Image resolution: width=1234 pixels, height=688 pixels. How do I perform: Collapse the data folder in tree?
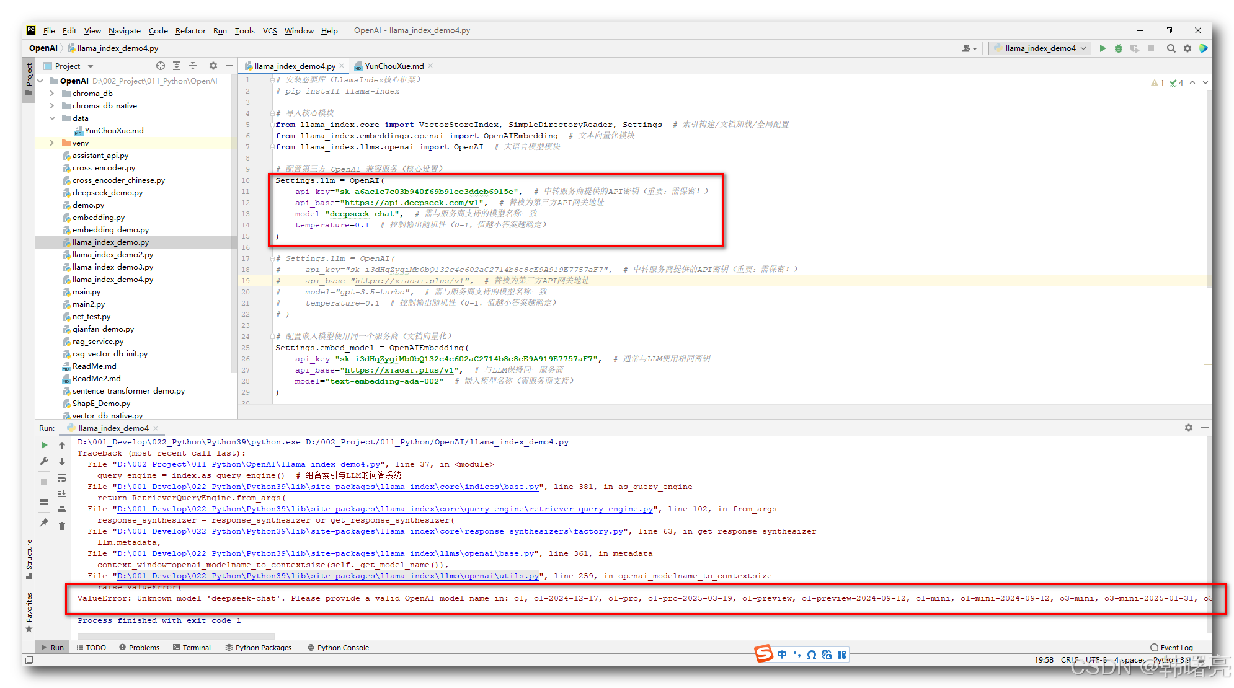[52, 118]
